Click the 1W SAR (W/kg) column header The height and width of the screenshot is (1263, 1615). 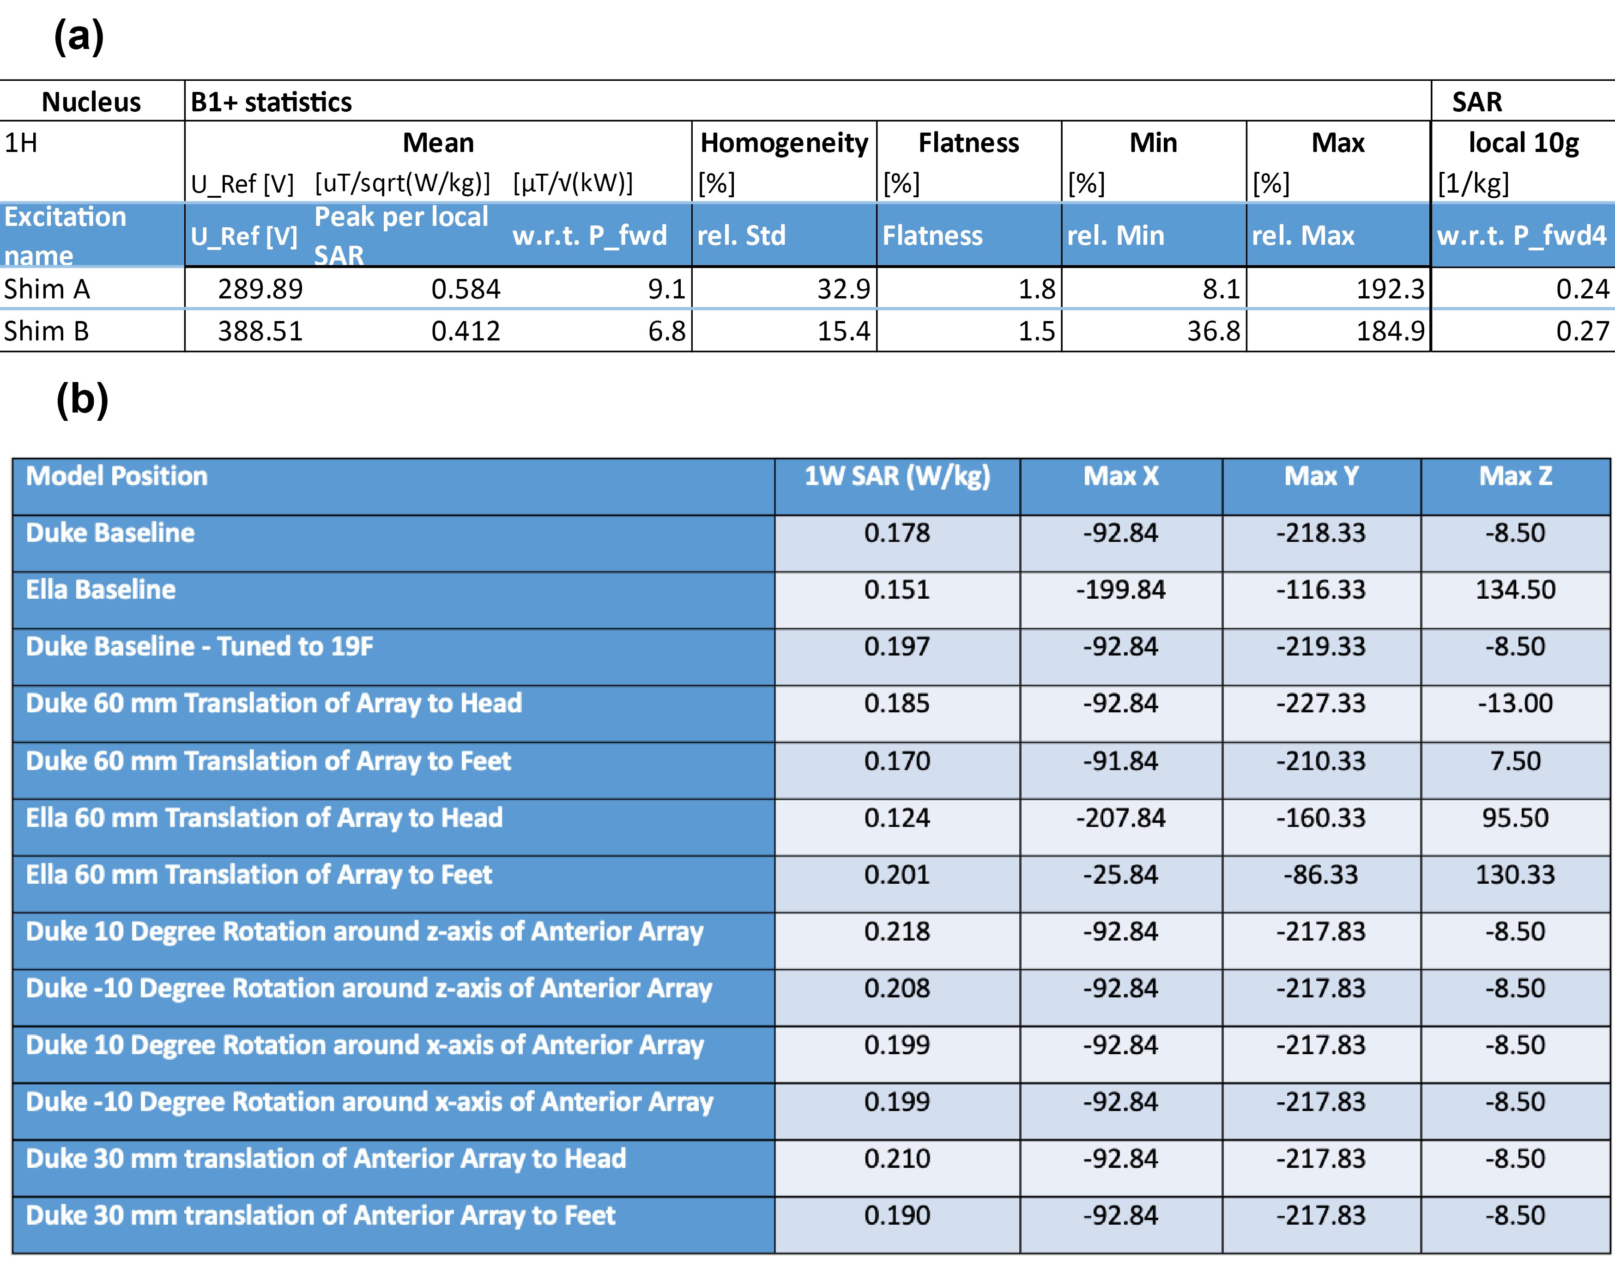(897, 476)
